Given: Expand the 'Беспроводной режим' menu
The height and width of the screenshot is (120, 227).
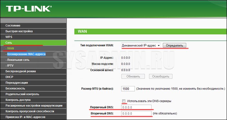Looking at the screenshot, I should click(33, 71).
